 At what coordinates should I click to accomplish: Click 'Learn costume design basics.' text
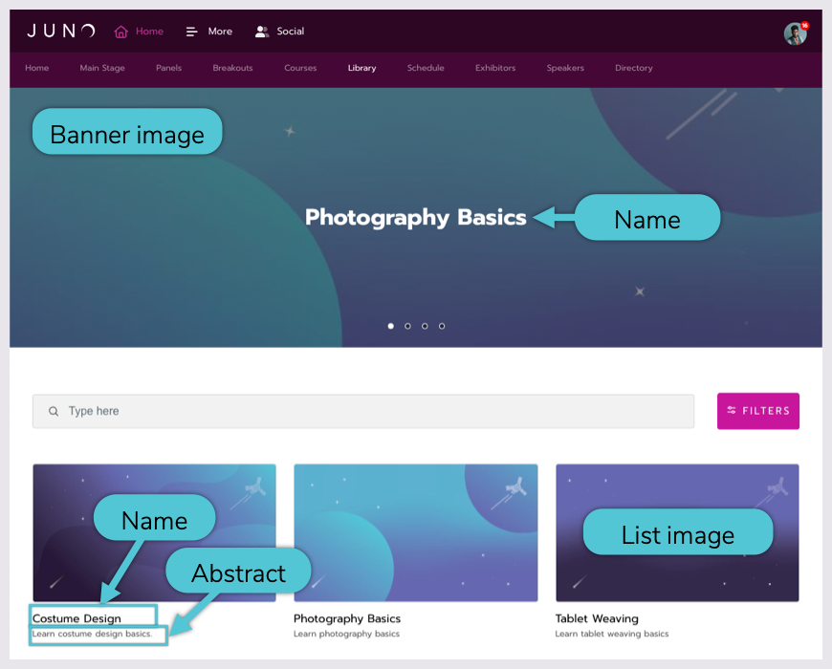[x=93, y=634]
